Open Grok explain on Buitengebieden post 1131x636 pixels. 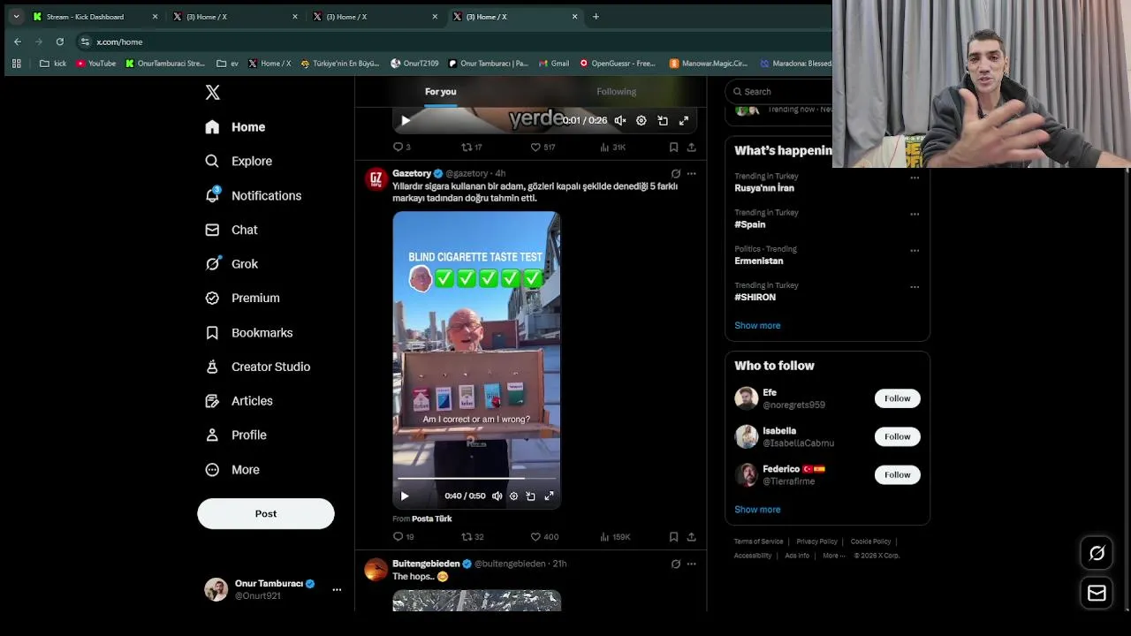point(676,564)
